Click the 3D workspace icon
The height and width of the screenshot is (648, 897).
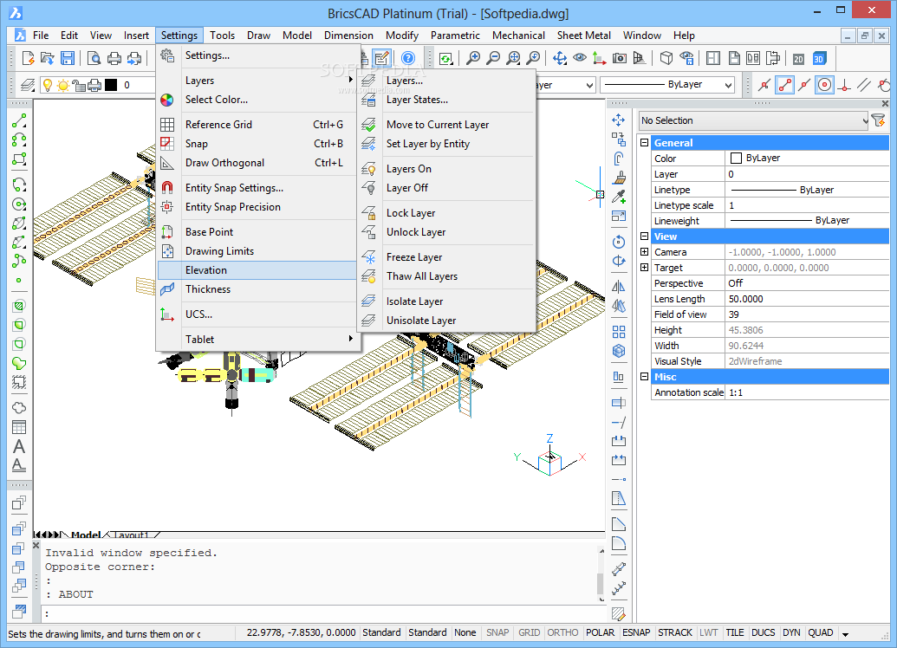pyautogui.click(x=819, y=58)
